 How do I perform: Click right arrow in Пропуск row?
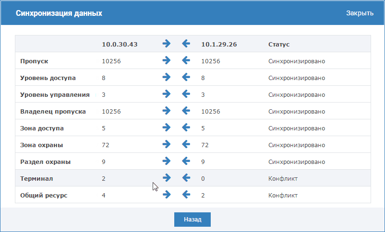(167, 60)
